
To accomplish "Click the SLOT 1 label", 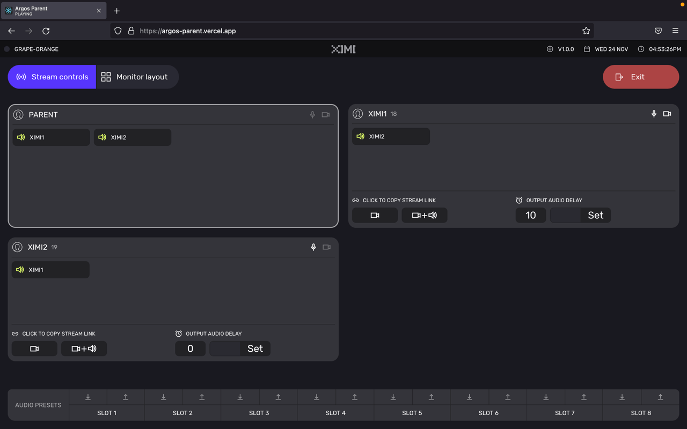I will (107, 413).
